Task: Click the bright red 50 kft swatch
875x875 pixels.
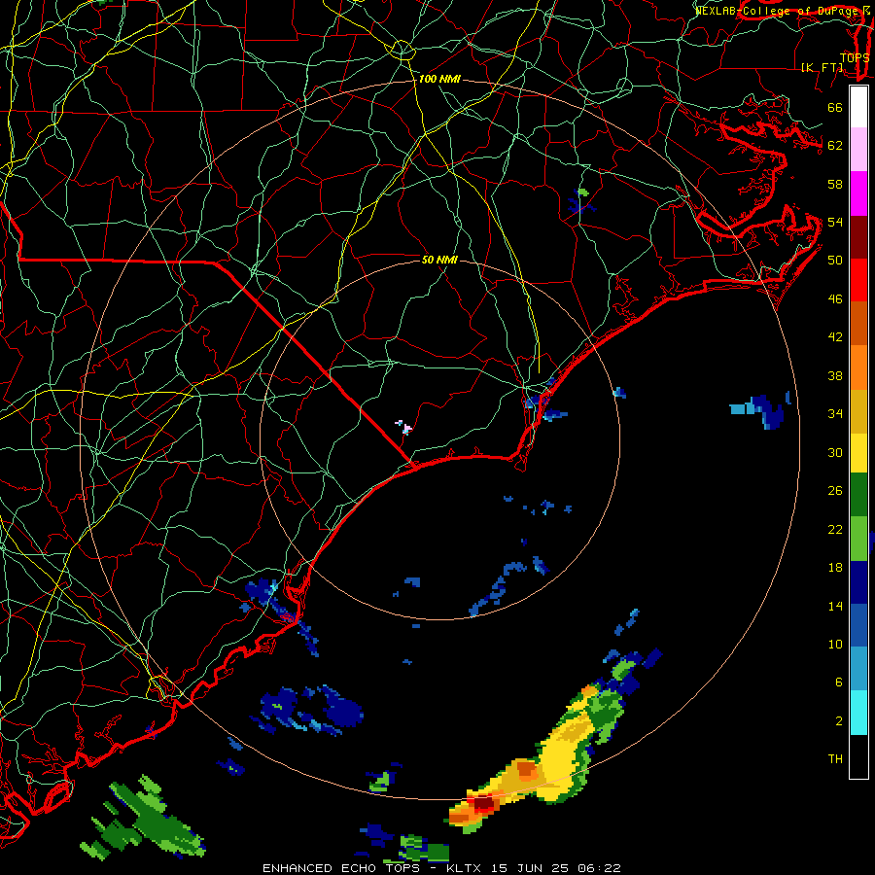Action: (x=858, y=280)
